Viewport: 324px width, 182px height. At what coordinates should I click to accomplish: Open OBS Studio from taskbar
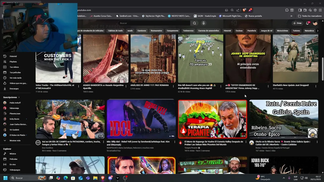(125, 178)
